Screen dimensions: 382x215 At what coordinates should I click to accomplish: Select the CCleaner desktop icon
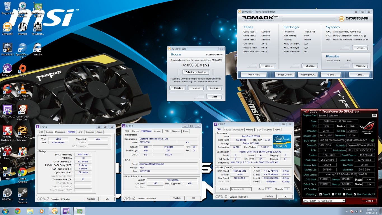8,91
